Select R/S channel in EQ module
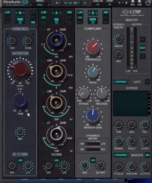This screenshot has height=183, width=152. coord(44,22)
